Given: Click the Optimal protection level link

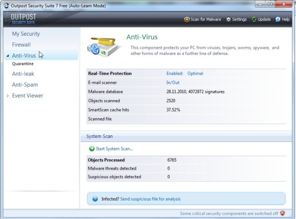Looking at the screenshot, I should pos(195,73).
